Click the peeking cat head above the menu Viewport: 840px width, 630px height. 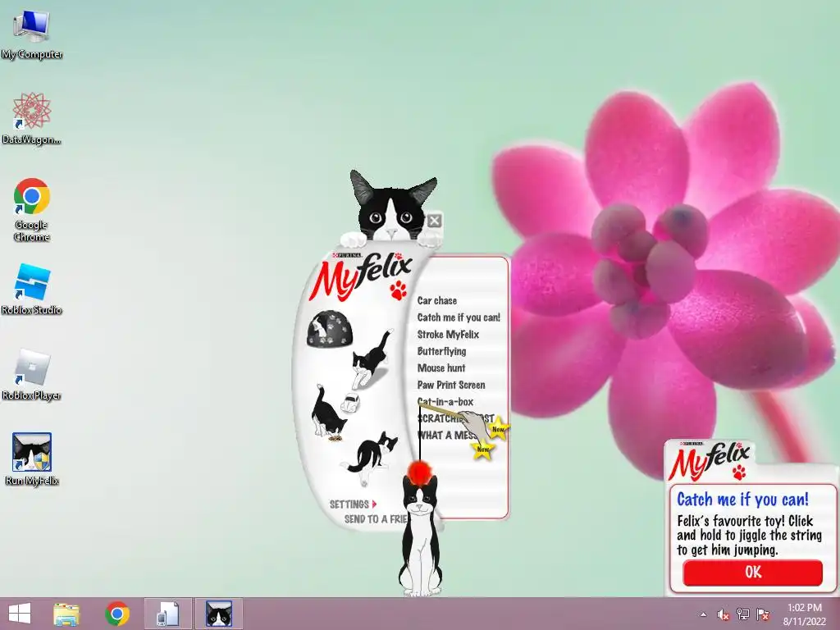393,207
